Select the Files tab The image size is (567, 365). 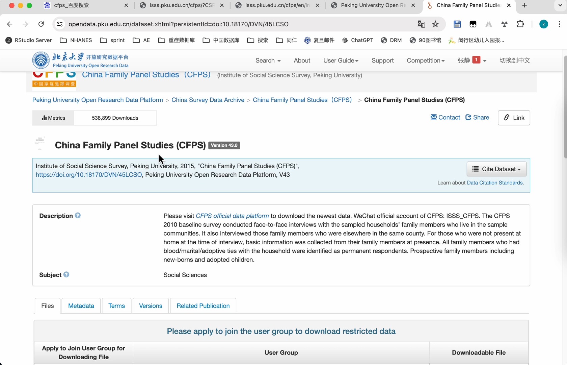tap(48, 306)
